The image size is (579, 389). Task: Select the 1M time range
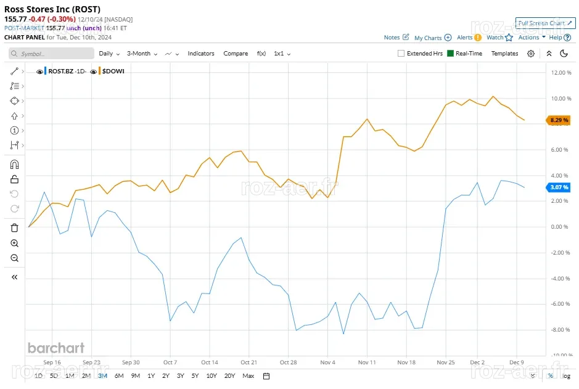70,376
